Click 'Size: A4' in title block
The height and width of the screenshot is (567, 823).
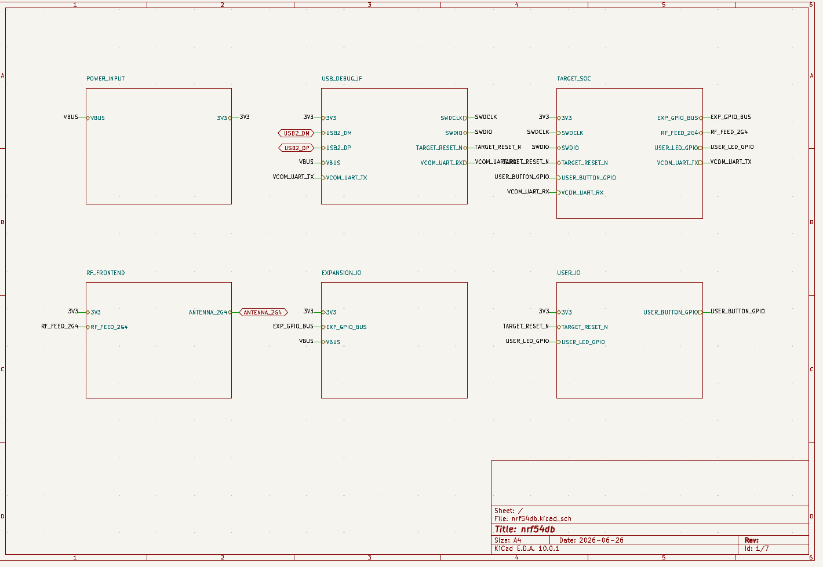508,540
